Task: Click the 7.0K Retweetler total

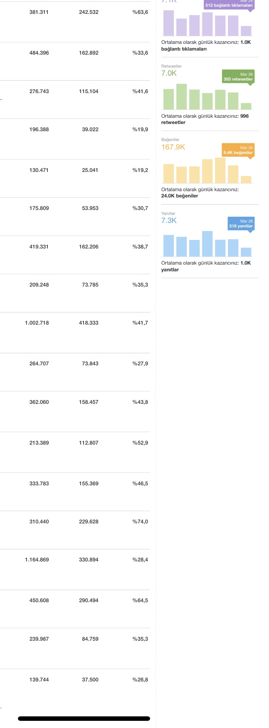Action: point(169,73)
